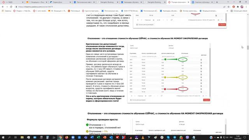Go back to the previous page
This screenshot has height=140, width=249.
tap(3, 7)
